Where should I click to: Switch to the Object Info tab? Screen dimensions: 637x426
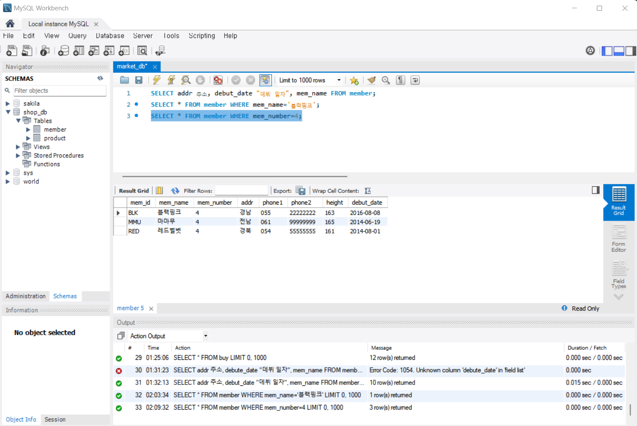21,420
